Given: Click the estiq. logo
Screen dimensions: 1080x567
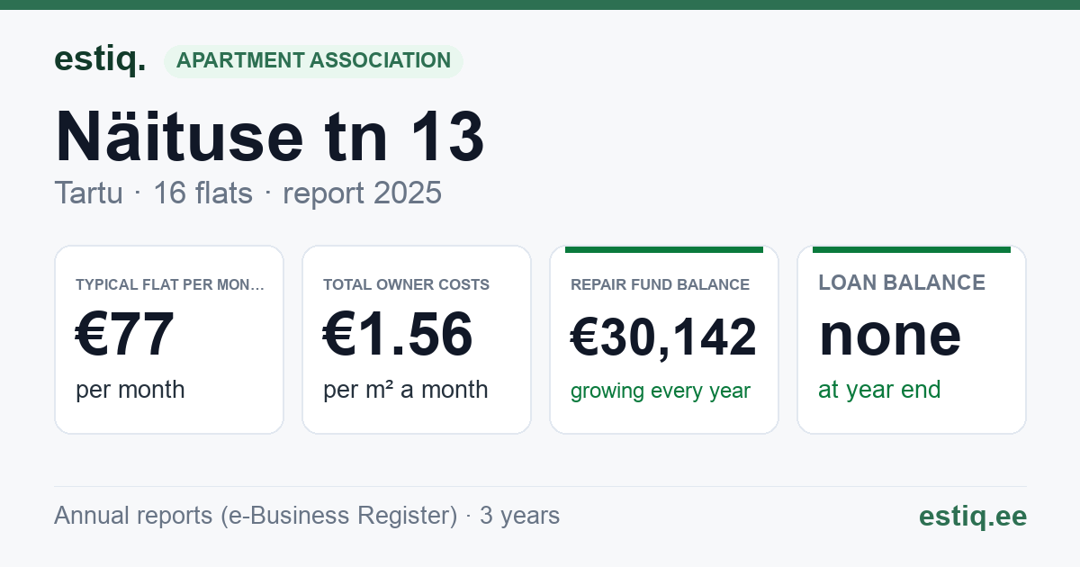Looking at the screenshot, I should tap(100, 60).
